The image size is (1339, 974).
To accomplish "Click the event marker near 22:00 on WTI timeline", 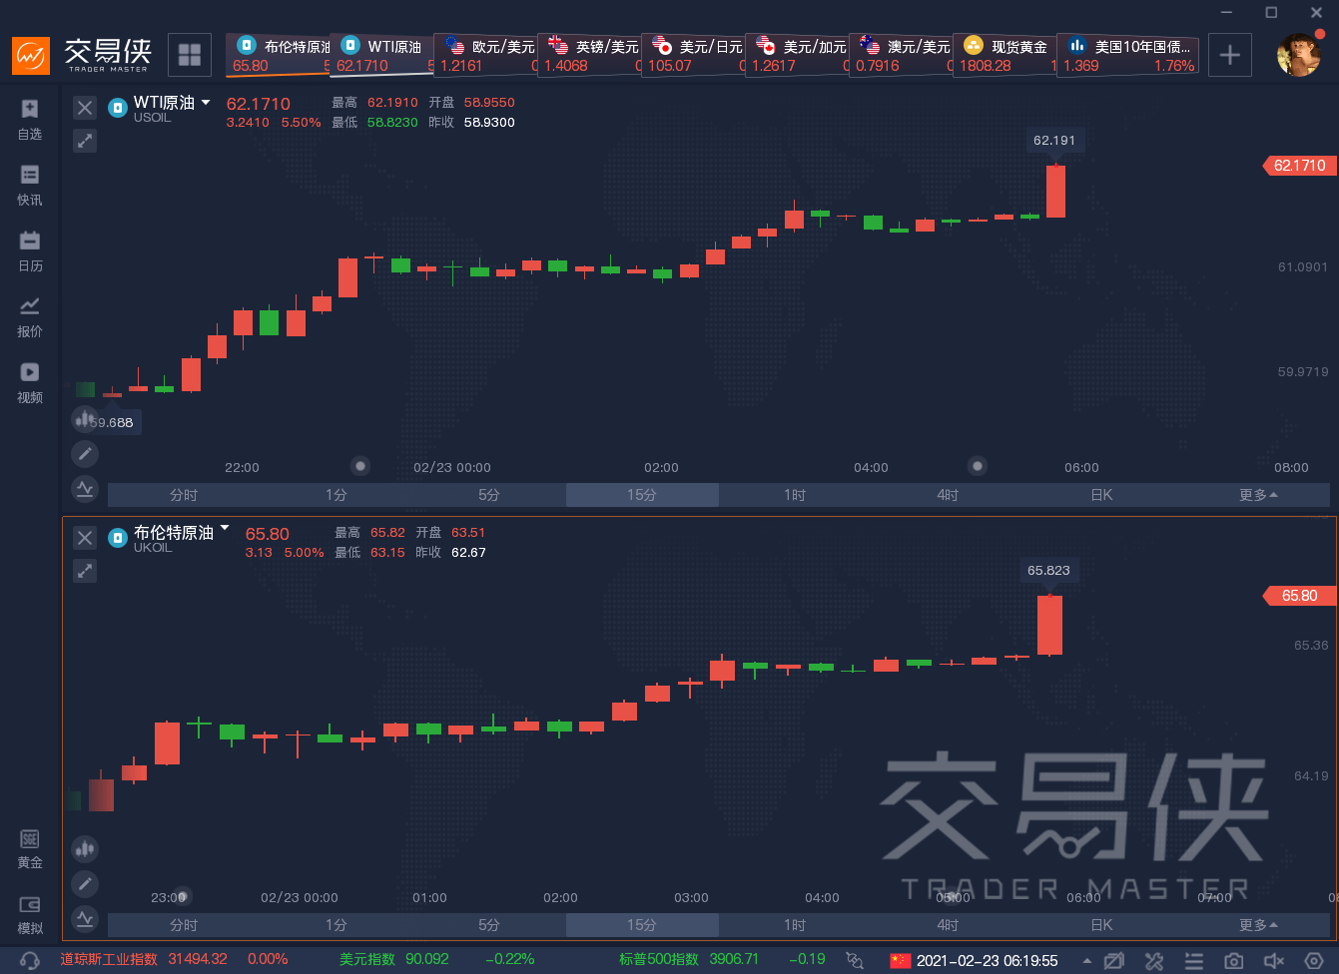I will (x=361, y=465).
